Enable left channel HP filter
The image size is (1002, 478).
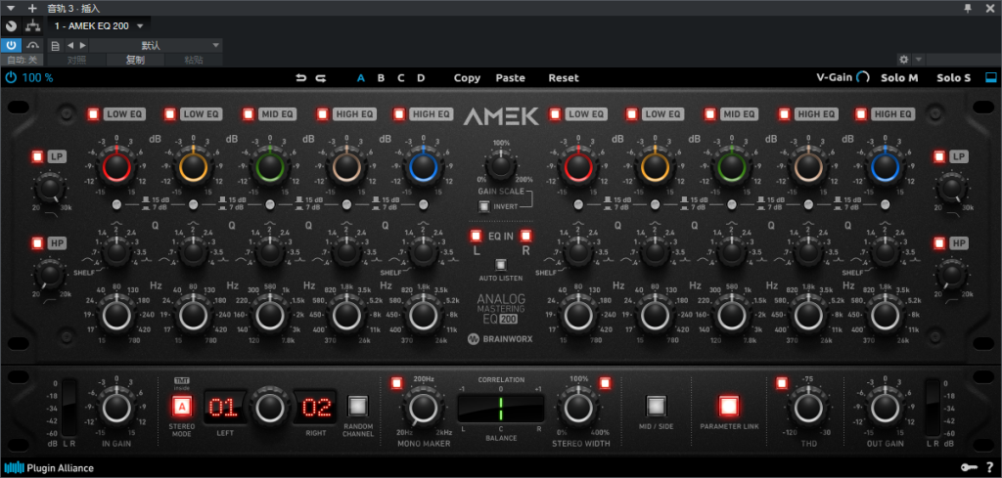coord(38,243)
